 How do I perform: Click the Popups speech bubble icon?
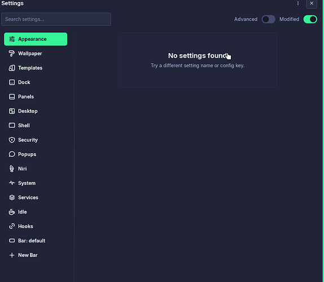click(12, 154)
